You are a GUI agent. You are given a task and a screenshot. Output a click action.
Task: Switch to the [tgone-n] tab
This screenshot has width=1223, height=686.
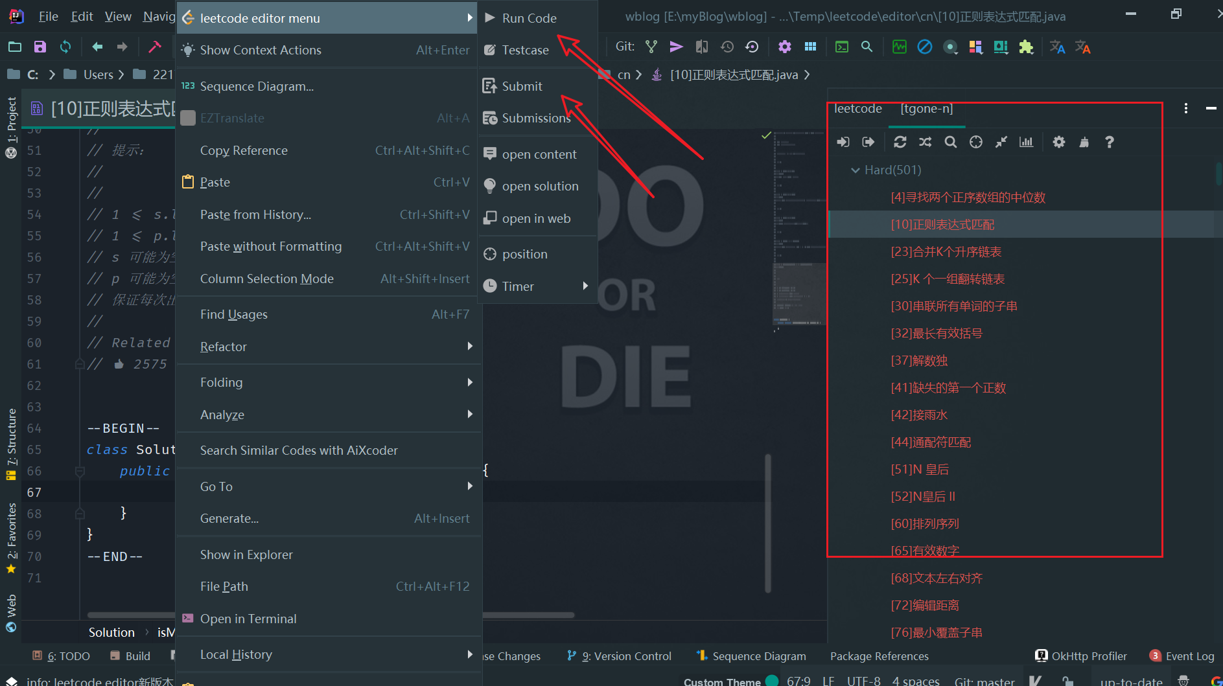pos(927,108)
